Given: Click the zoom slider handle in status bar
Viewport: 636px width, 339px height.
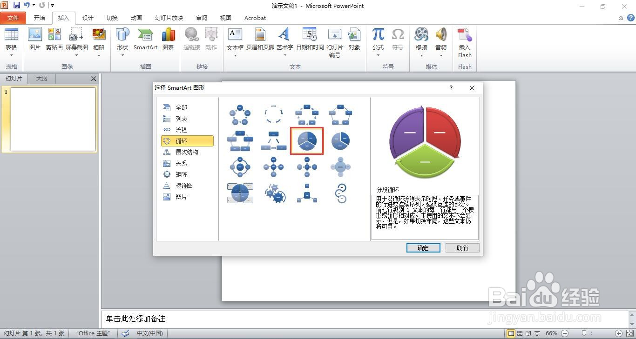Looking at the screenshot, I should (584, 333).
